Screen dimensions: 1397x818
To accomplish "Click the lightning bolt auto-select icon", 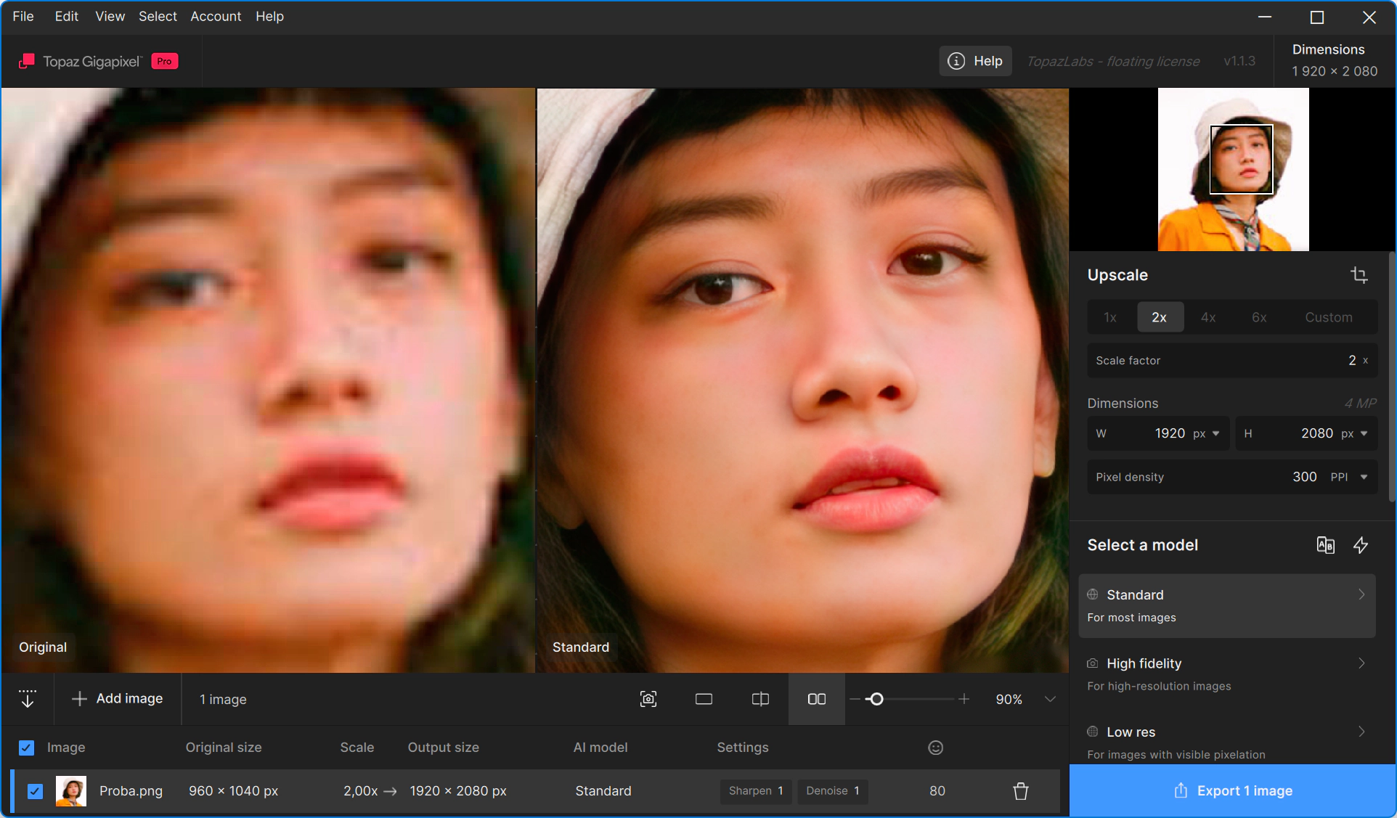I will point(1361,545).
